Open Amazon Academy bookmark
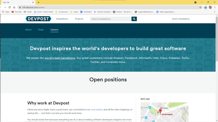 pos(102,12)
